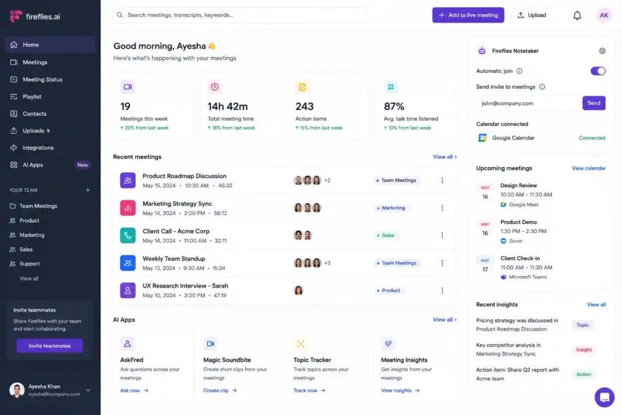
Task: Open options menu for Marketing Strategy Sync
Action: coord(442,208)
